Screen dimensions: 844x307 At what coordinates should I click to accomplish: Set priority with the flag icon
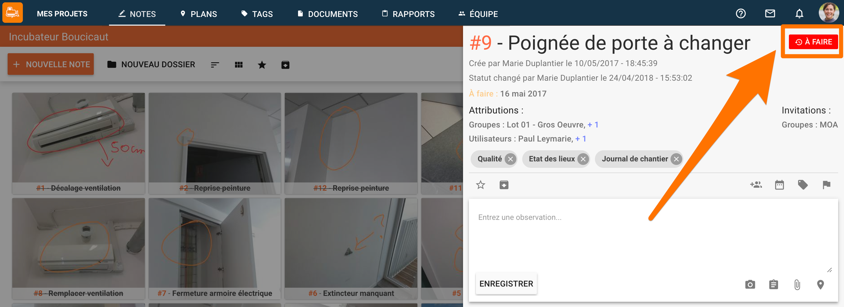click(826, 185)
